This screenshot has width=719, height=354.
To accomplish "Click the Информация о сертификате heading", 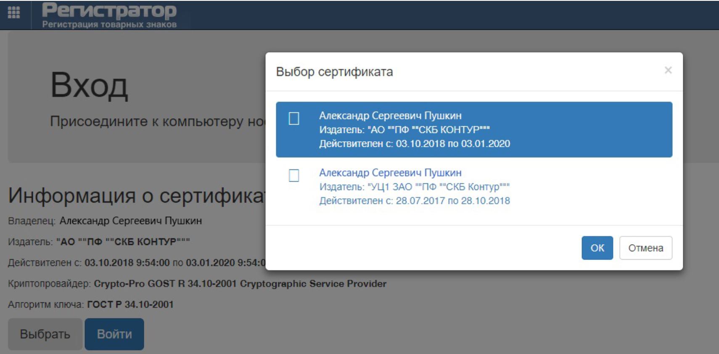I will [137, 195].
